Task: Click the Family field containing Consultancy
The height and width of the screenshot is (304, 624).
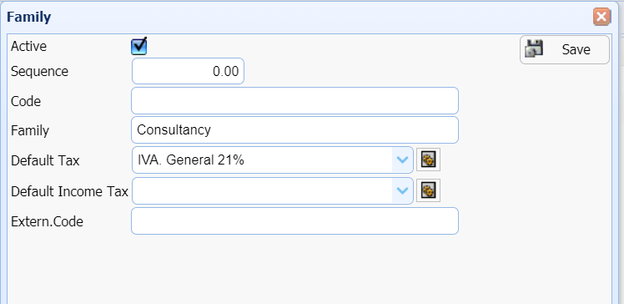Action: [294, 130]
